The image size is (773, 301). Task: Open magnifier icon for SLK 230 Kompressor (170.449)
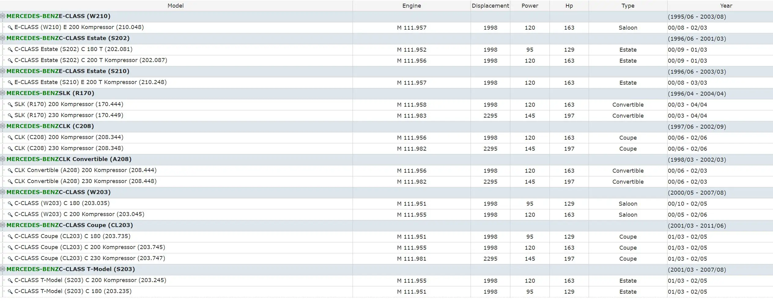[x=10, y=116]
